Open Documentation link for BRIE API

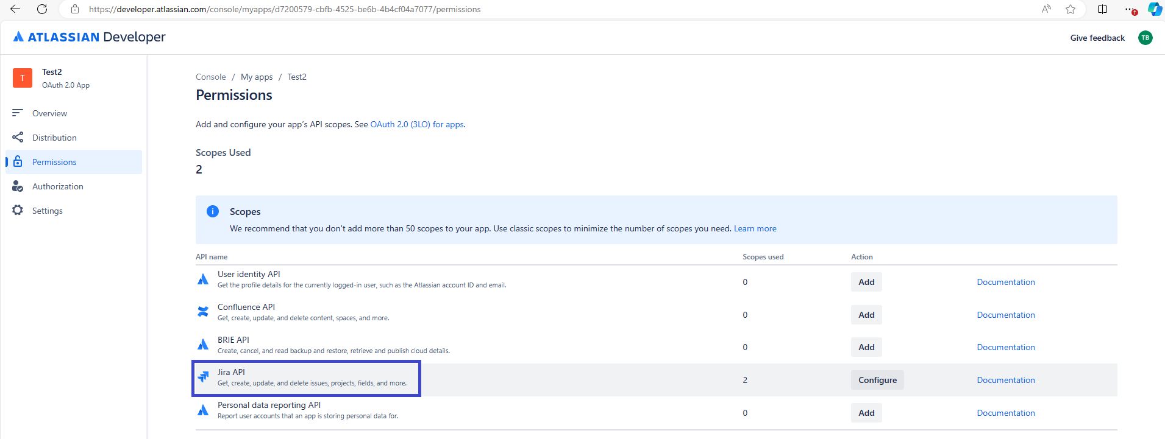click(1005, 347)
